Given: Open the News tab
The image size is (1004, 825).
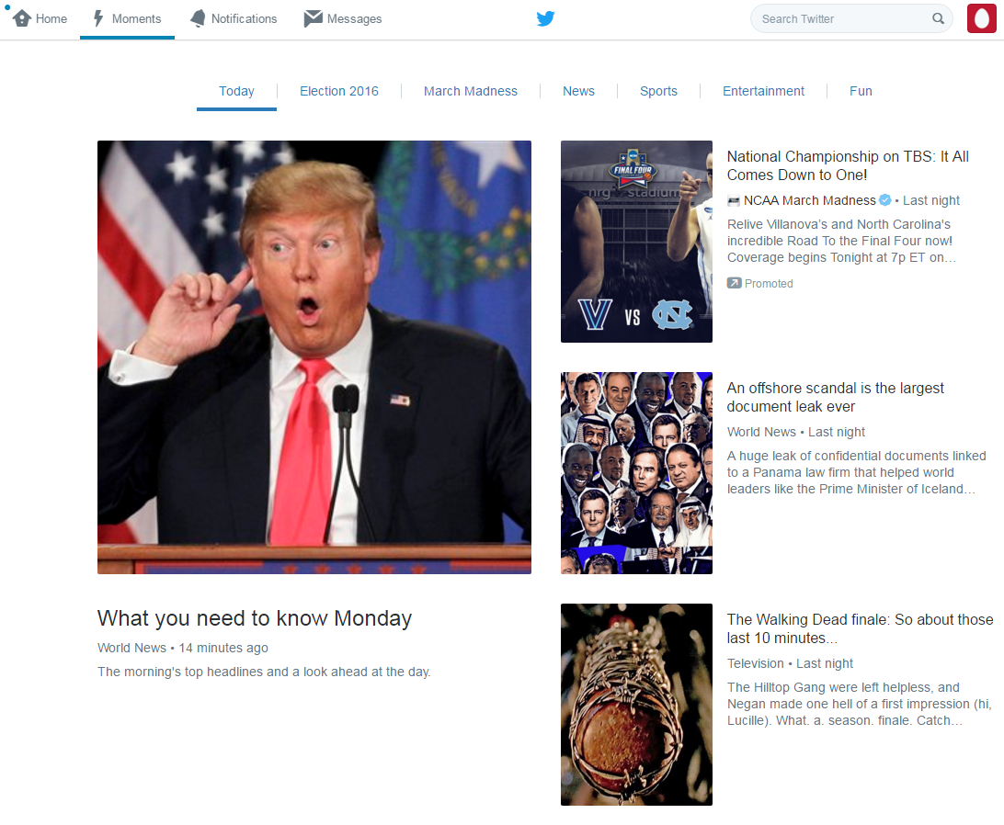Looking at the screenshot, I should (x=578, y=91).
